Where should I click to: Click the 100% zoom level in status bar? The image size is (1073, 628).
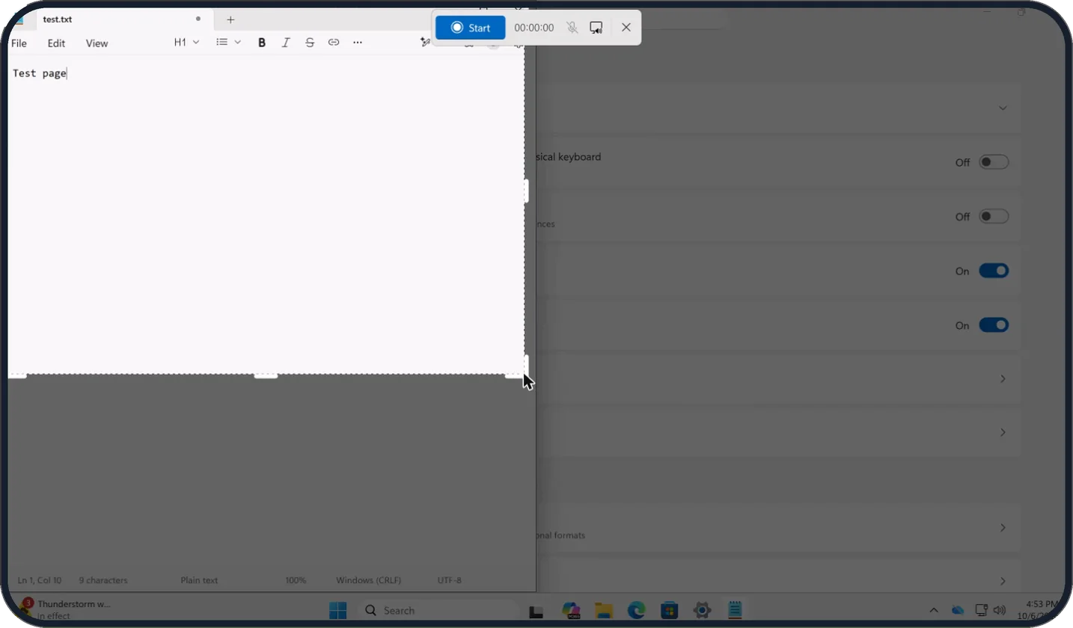point(296,580)
